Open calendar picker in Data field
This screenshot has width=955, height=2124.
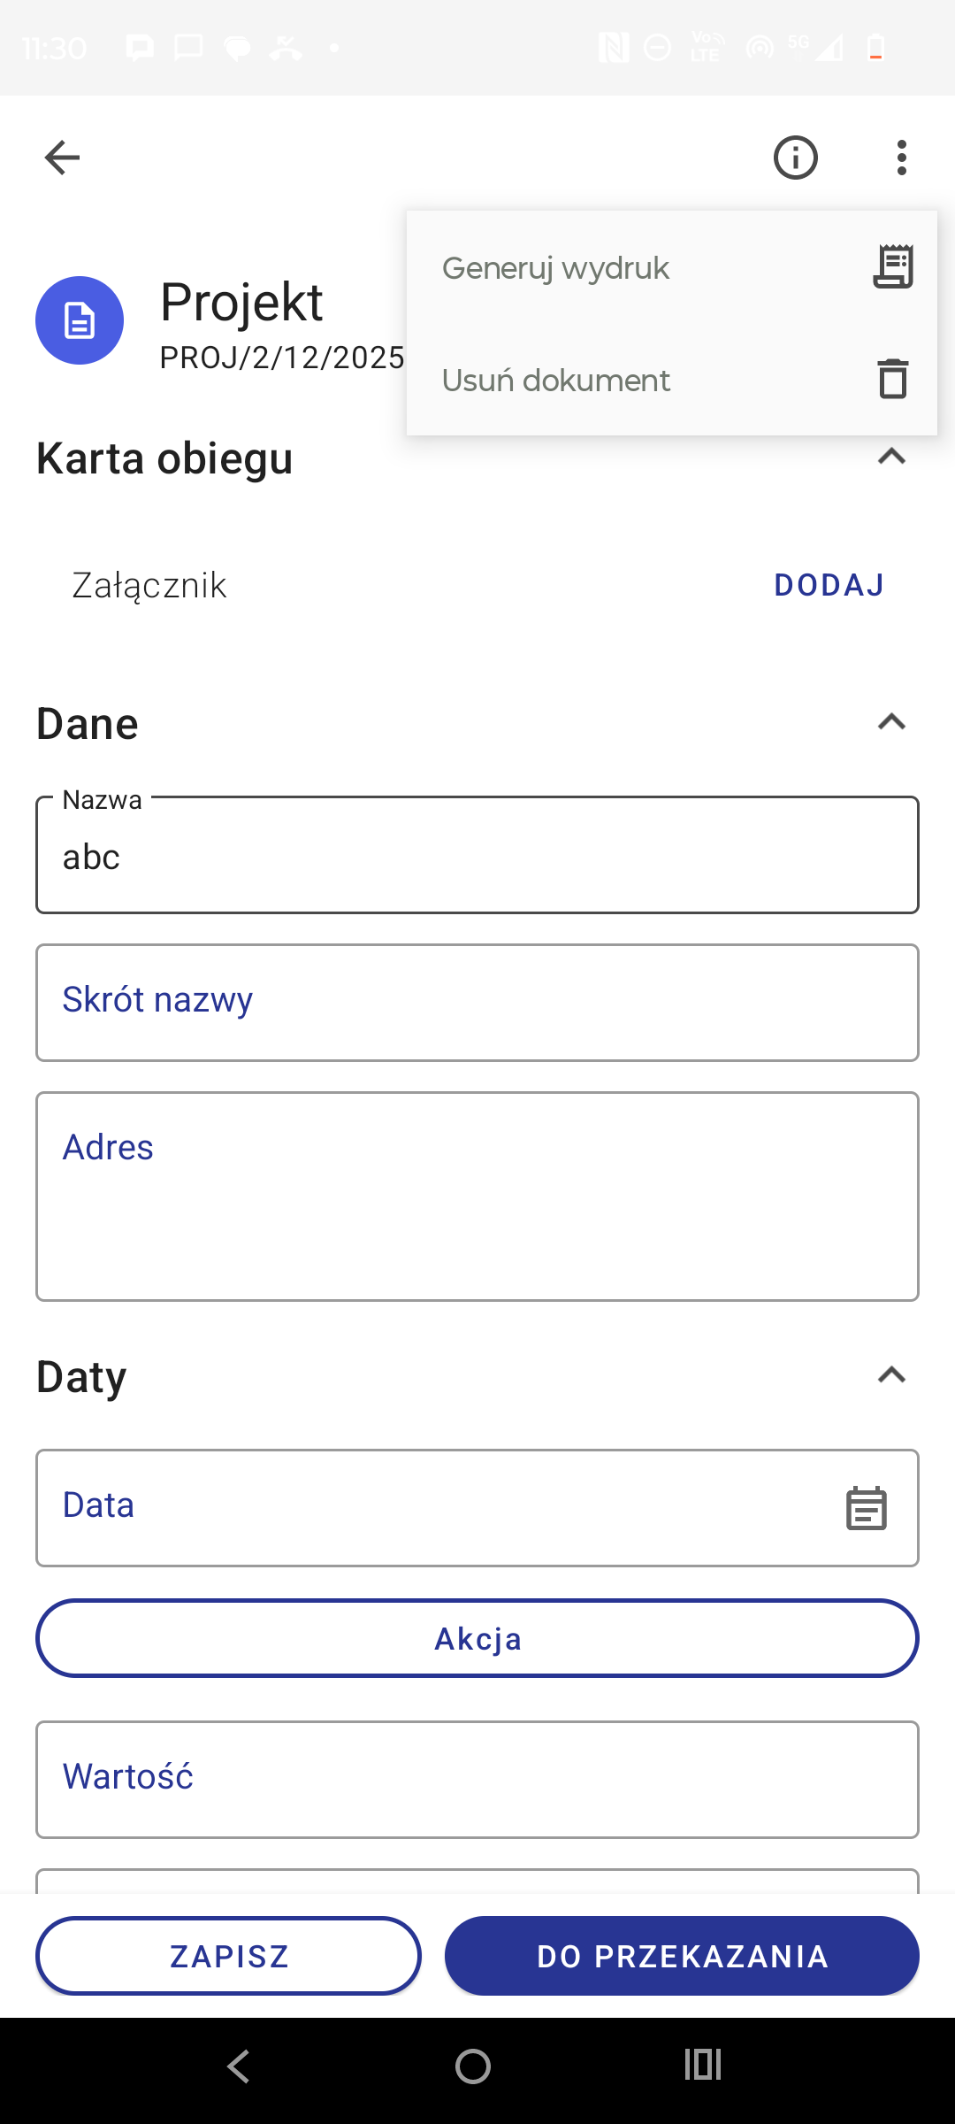click(866, 1508)
